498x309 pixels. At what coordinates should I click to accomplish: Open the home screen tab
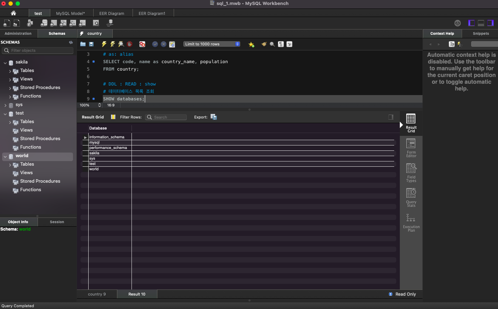(13, 13)
